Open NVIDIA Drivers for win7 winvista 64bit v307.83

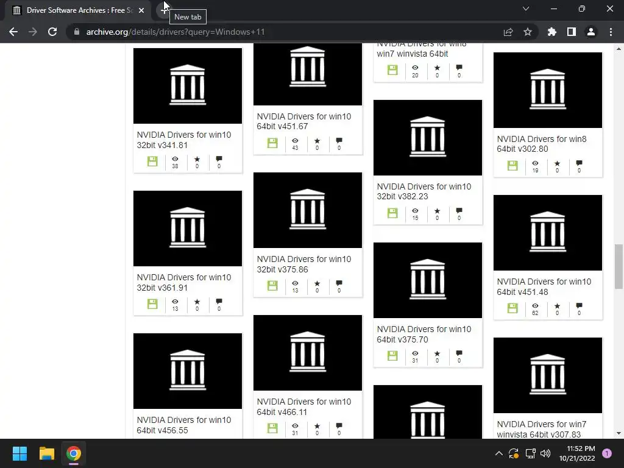(542, 430)
